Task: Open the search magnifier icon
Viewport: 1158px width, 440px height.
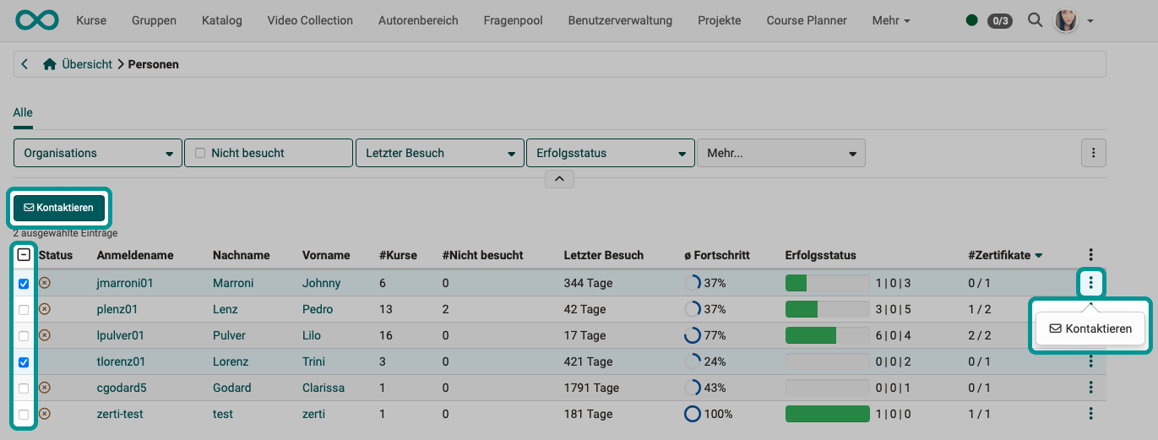Action: coord(1035,20)
